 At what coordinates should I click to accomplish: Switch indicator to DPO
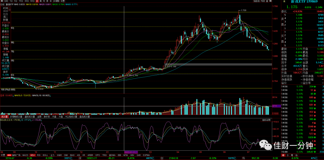pos(98,155)
